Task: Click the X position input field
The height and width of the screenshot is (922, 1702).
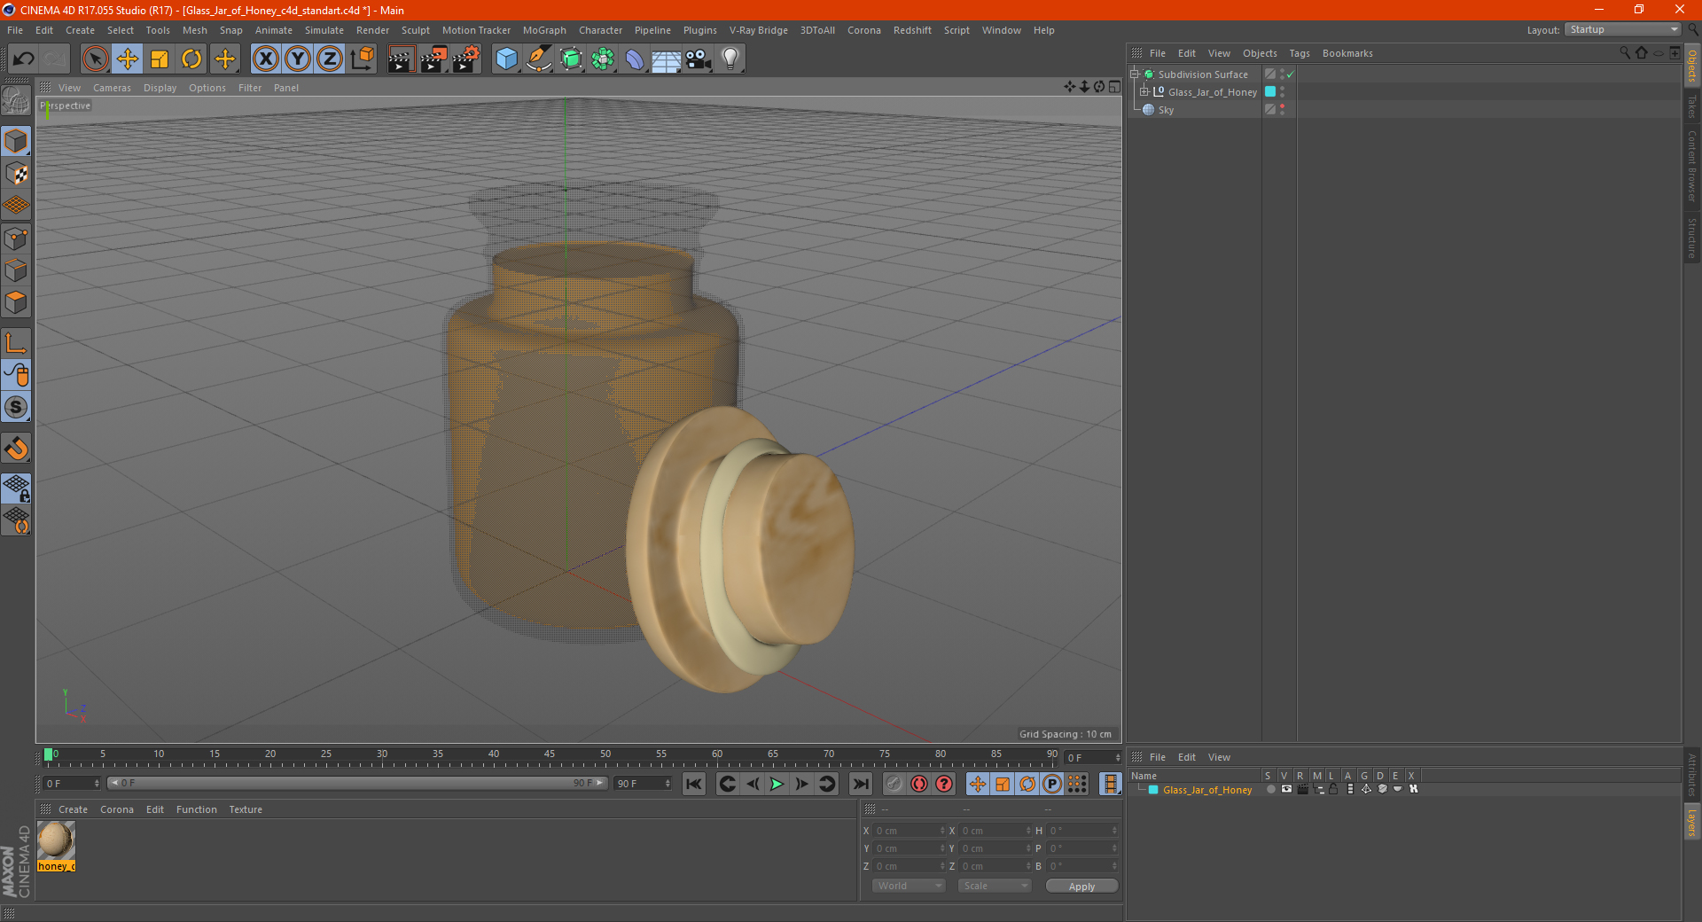Action: [910, 831]
